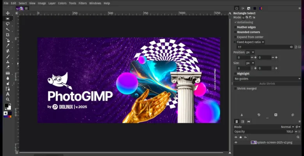Screen dimensions: 304x156
Task: Open the Filters menu
Action: pyautogui.click(x=83, y=3)
